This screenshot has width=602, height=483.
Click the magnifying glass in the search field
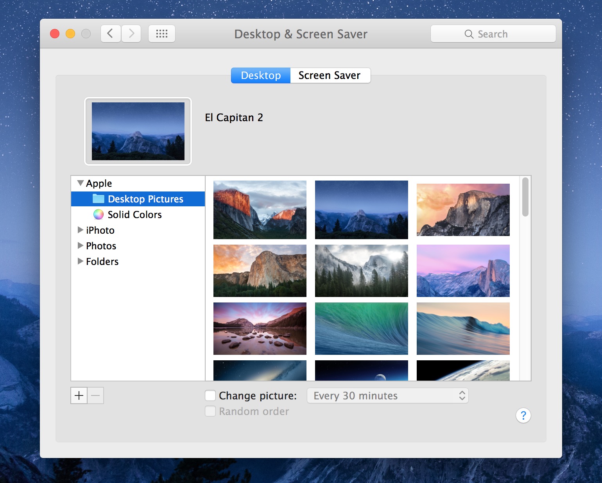[469, 34]
